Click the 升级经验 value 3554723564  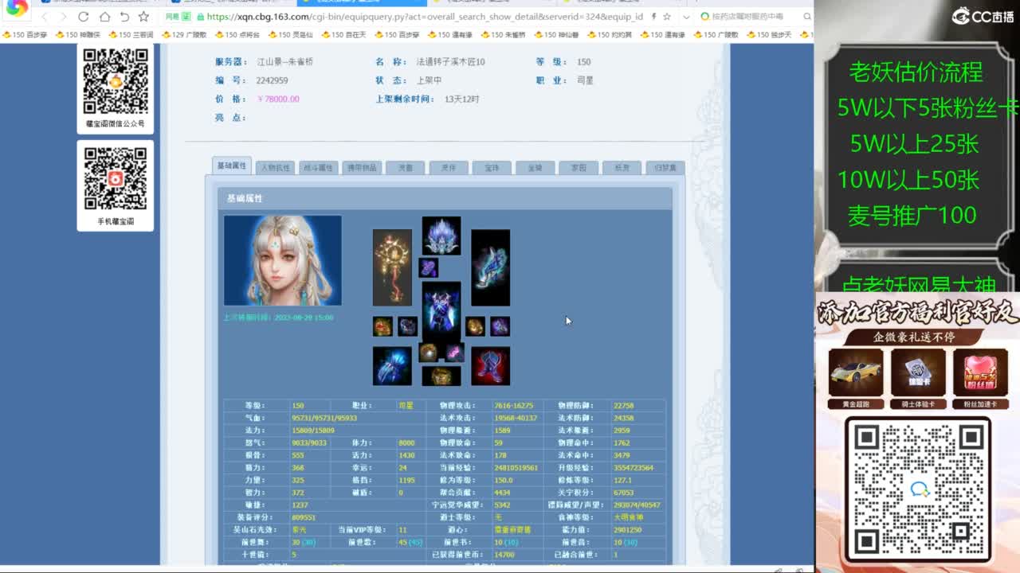coord(633,468)
